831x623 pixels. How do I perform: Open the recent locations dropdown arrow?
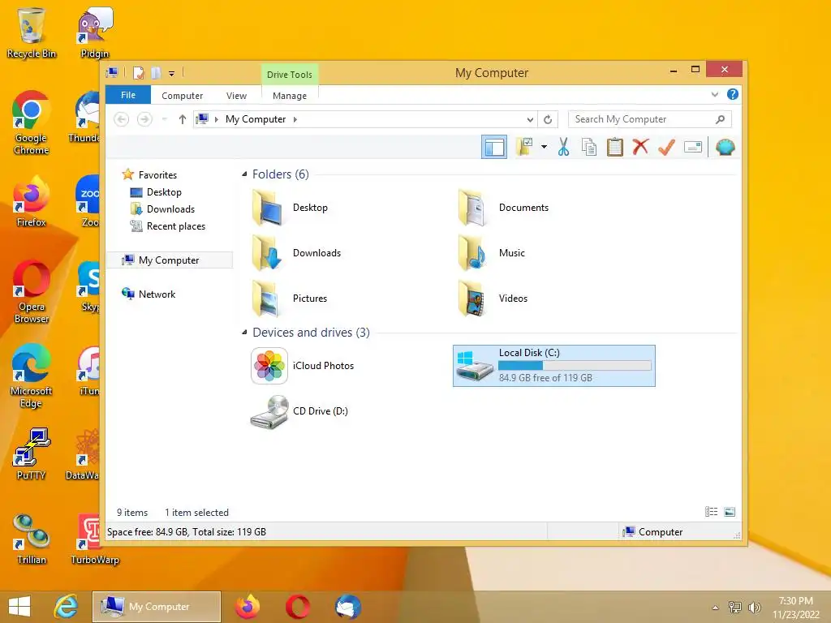pyautogui.click(x=164, y=119)
